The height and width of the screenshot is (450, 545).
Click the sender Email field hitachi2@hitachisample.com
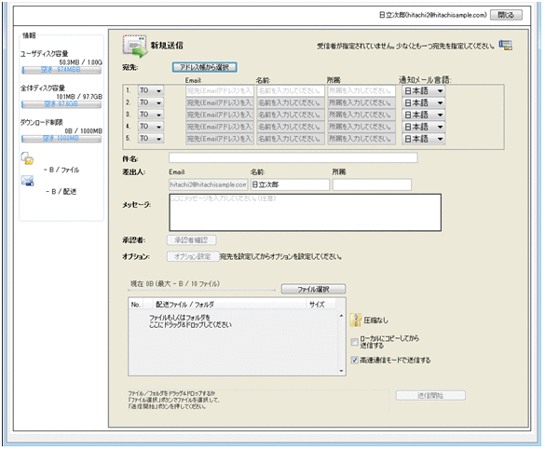(x=208, y=184)
